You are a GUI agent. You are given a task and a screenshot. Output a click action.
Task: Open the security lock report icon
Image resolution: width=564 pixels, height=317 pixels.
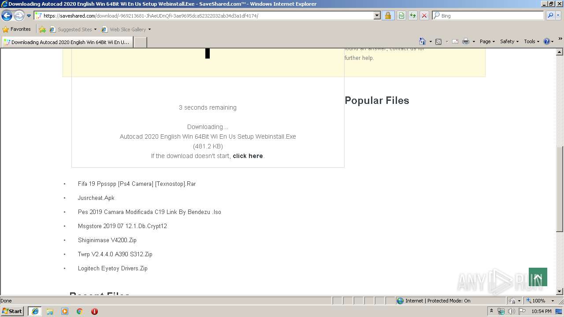coord(388,16)
